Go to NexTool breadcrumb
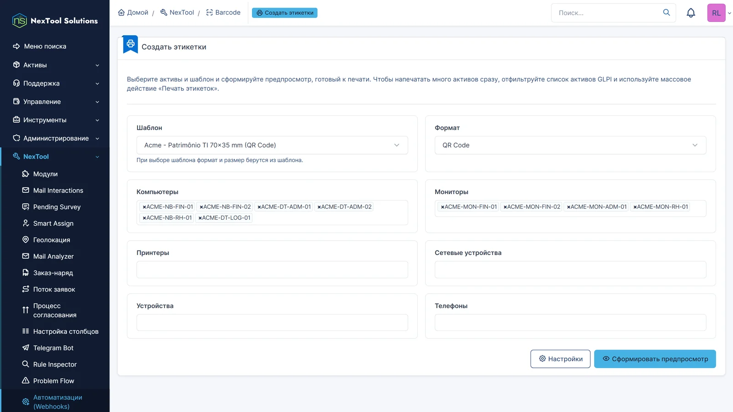Viewport: 733px width, 412px height. coord(177,12)
